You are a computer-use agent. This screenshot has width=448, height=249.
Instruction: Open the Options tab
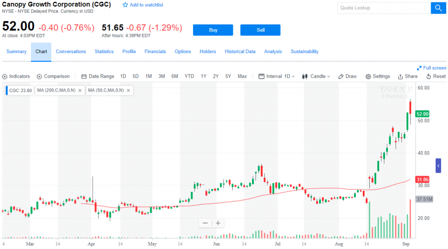183,51
